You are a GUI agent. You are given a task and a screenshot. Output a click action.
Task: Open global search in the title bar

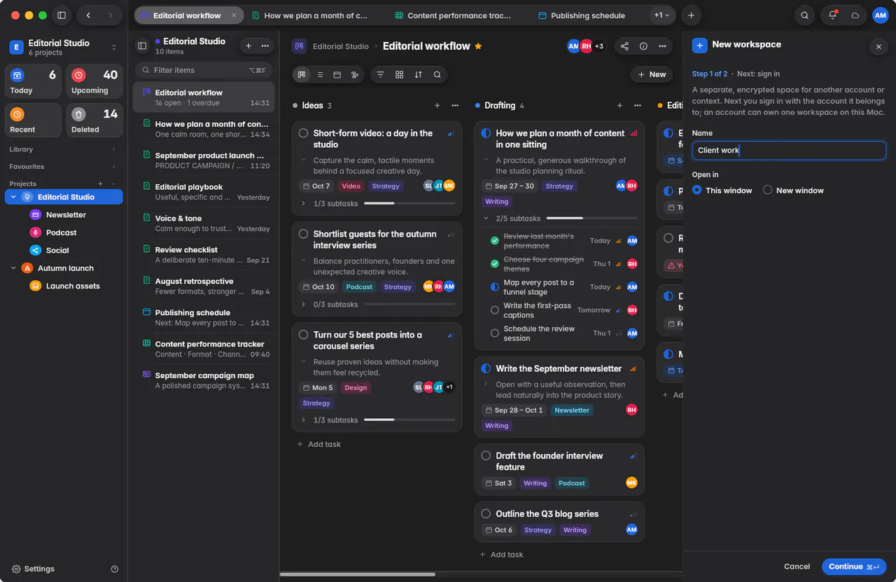click(x=805, y=15)
